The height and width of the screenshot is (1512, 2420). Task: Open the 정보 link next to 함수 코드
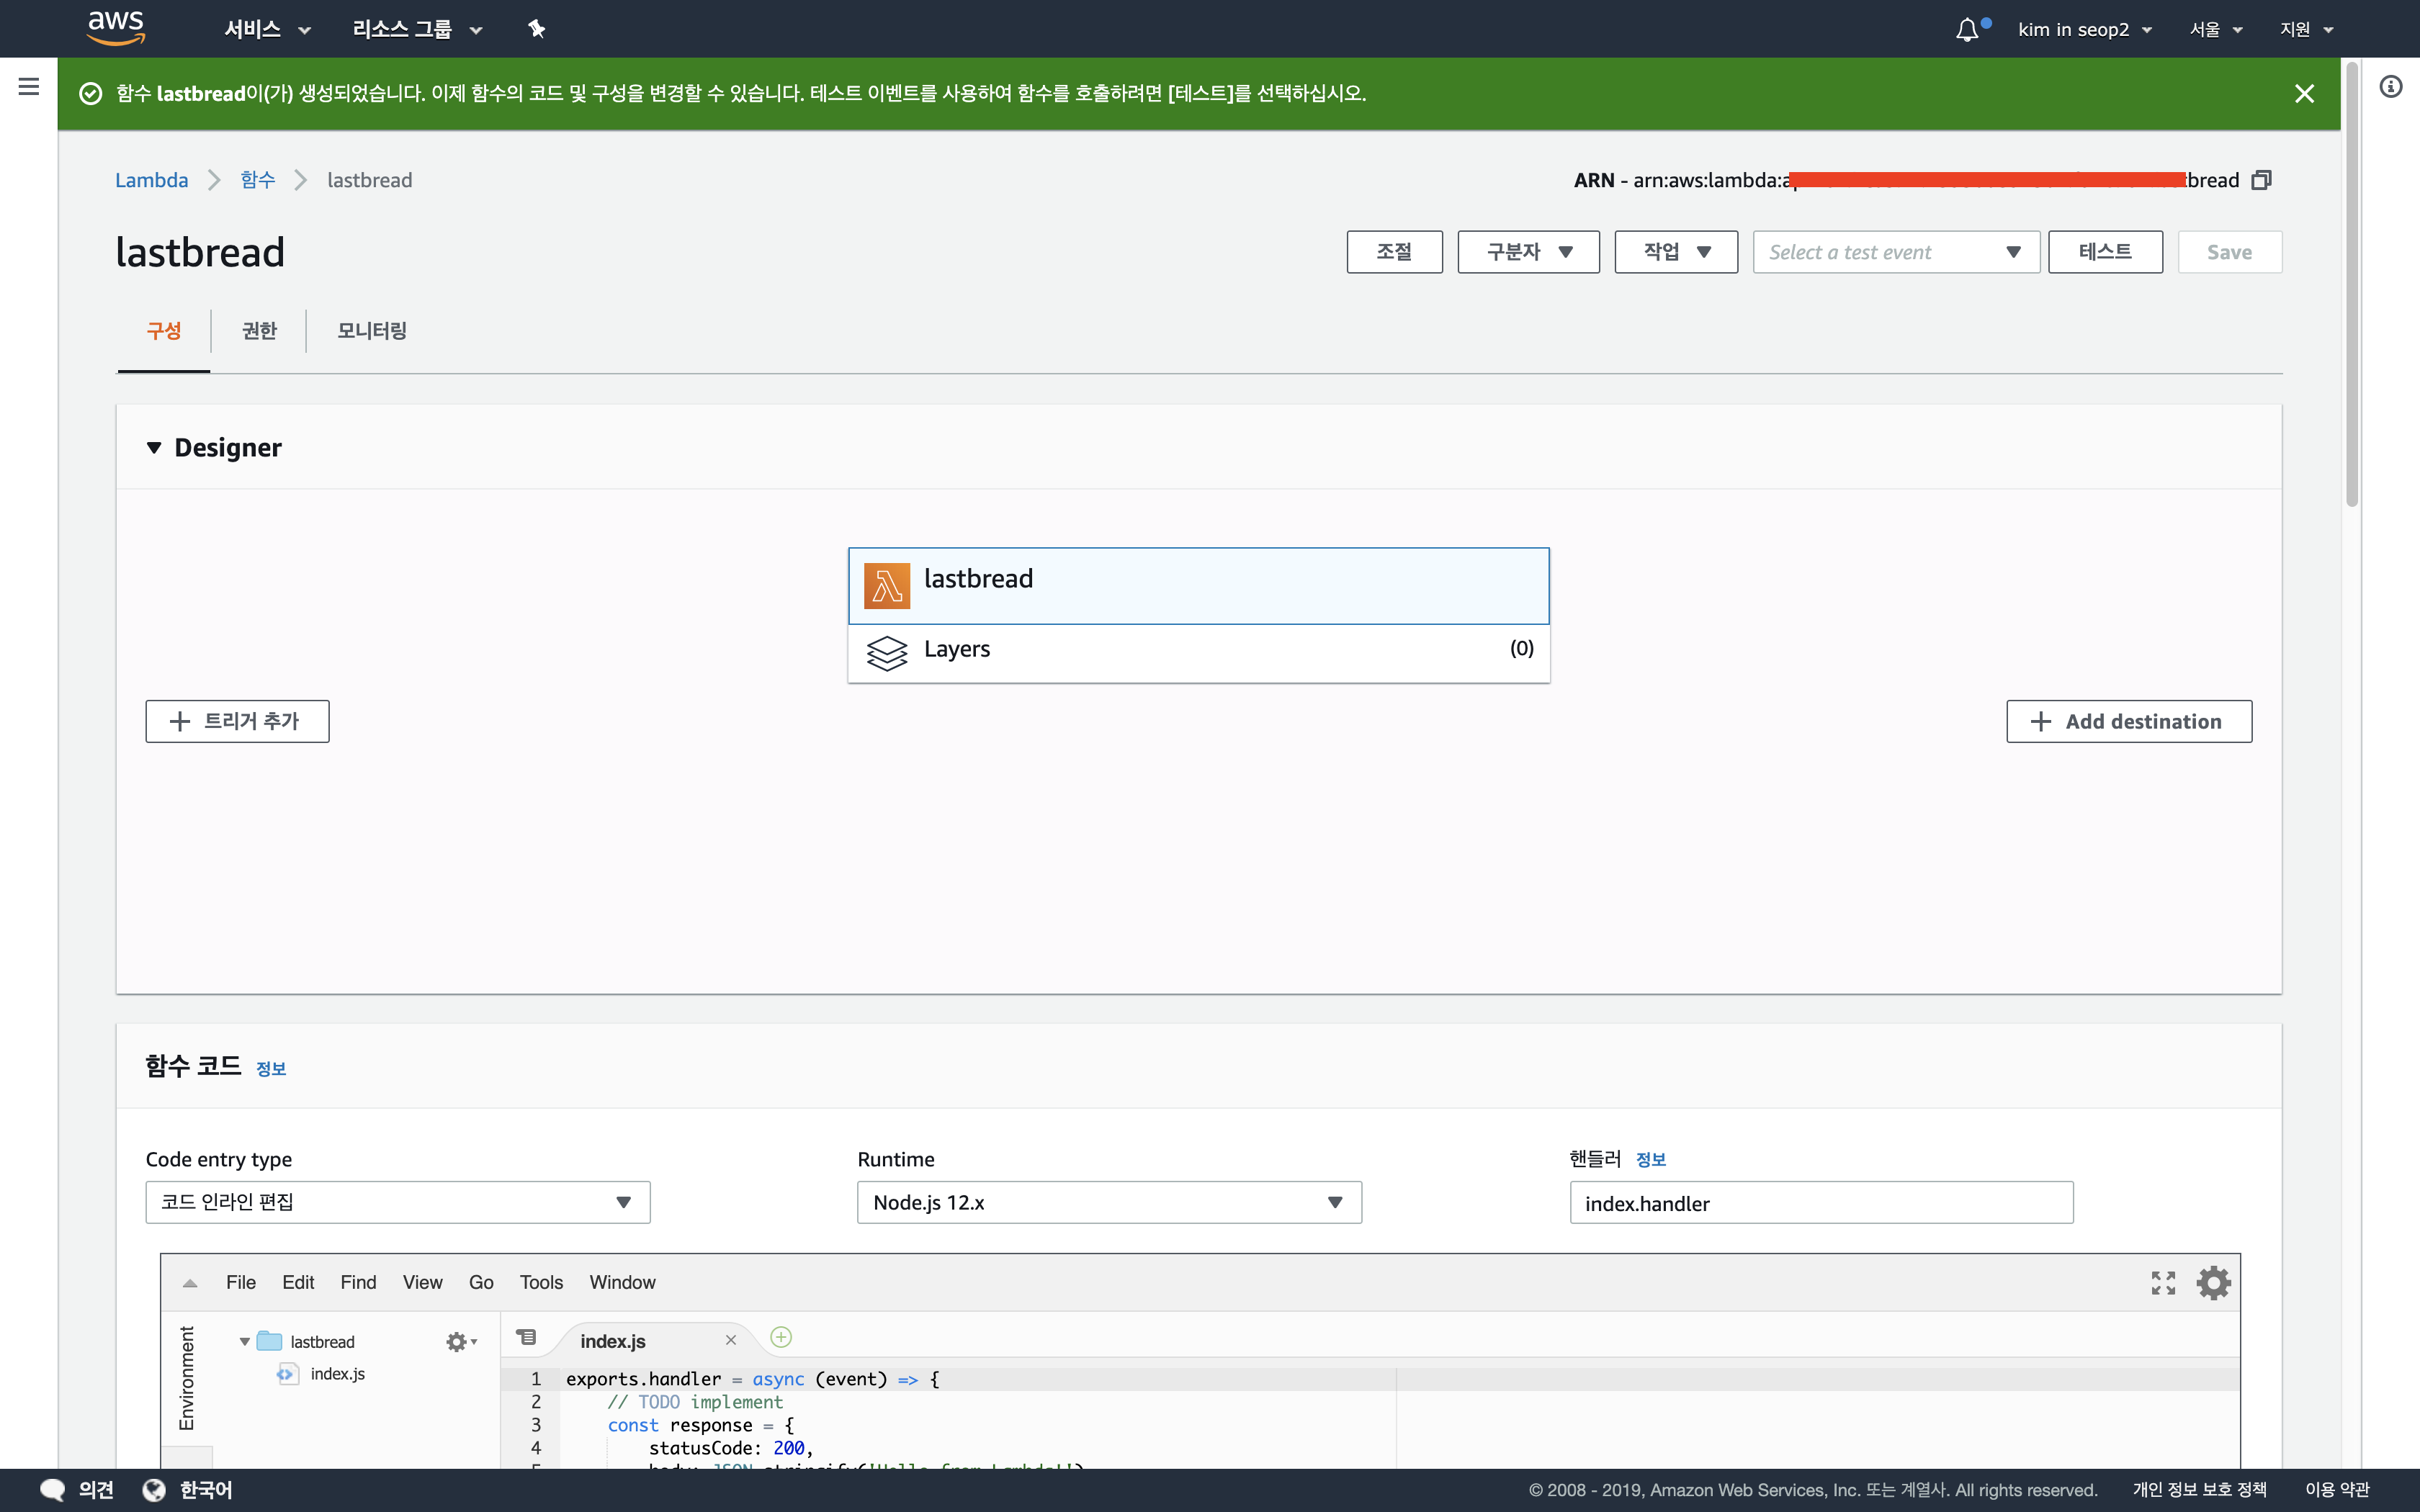271,1069
